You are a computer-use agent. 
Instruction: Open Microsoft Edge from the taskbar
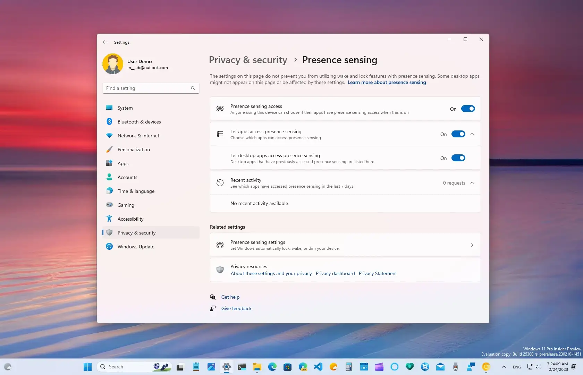pyautogui.click(x=272, y=367)
